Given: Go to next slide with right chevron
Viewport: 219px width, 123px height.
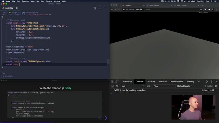Looking at the screenshot, I should (106, 118).
